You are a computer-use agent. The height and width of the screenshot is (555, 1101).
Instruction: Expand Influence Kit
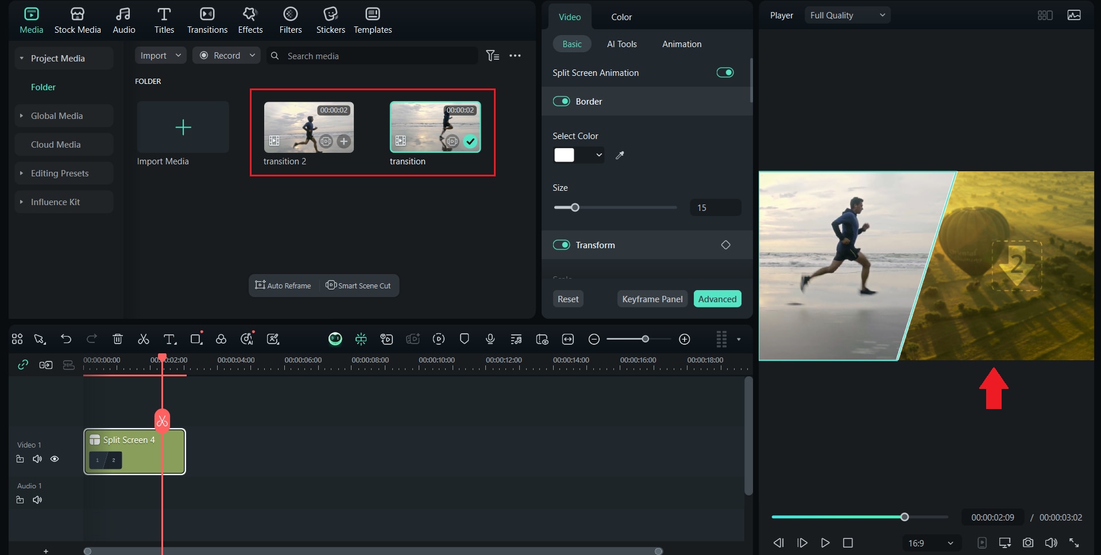click(22, 202)
